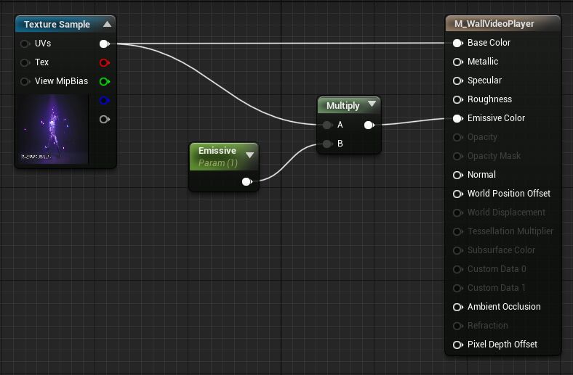Select the Texture Sample node title
The height and width of the screenshot is (375, 573).
click(57, 25)
